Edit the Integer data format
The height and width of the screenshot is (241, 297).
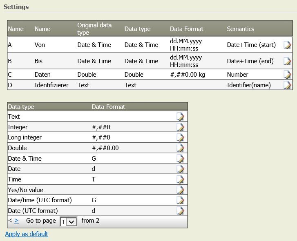[180, 127]
